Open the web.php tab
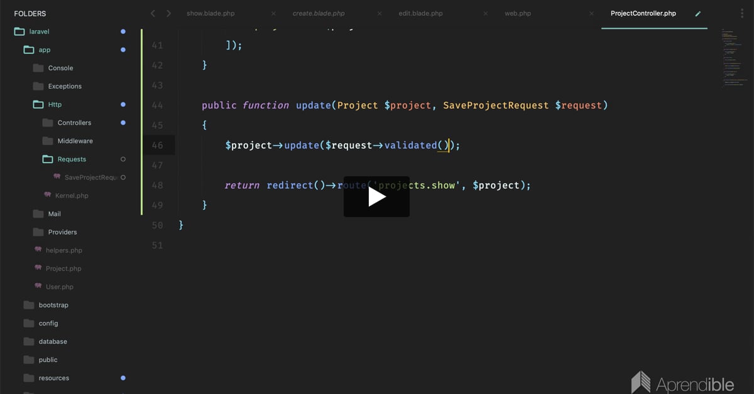754x394 pixels. pyautogui.click(x=519, y=13)
